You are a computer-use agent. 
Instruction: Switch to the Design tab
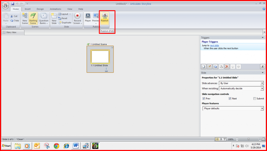[x=40, y=9]
